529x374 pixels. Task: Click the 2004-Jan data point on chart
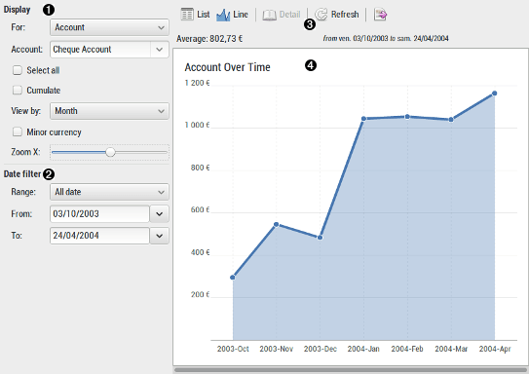click(x=363, y=119)
